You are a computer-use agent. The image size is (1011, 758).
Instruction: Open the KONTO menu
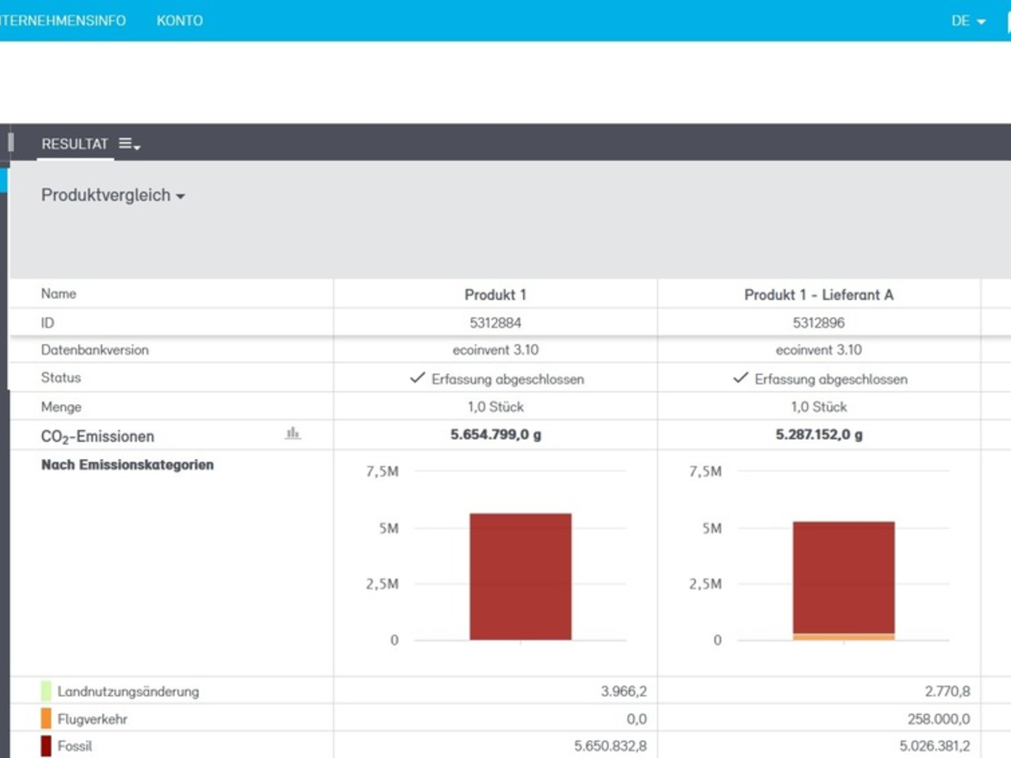pos(179,21)
